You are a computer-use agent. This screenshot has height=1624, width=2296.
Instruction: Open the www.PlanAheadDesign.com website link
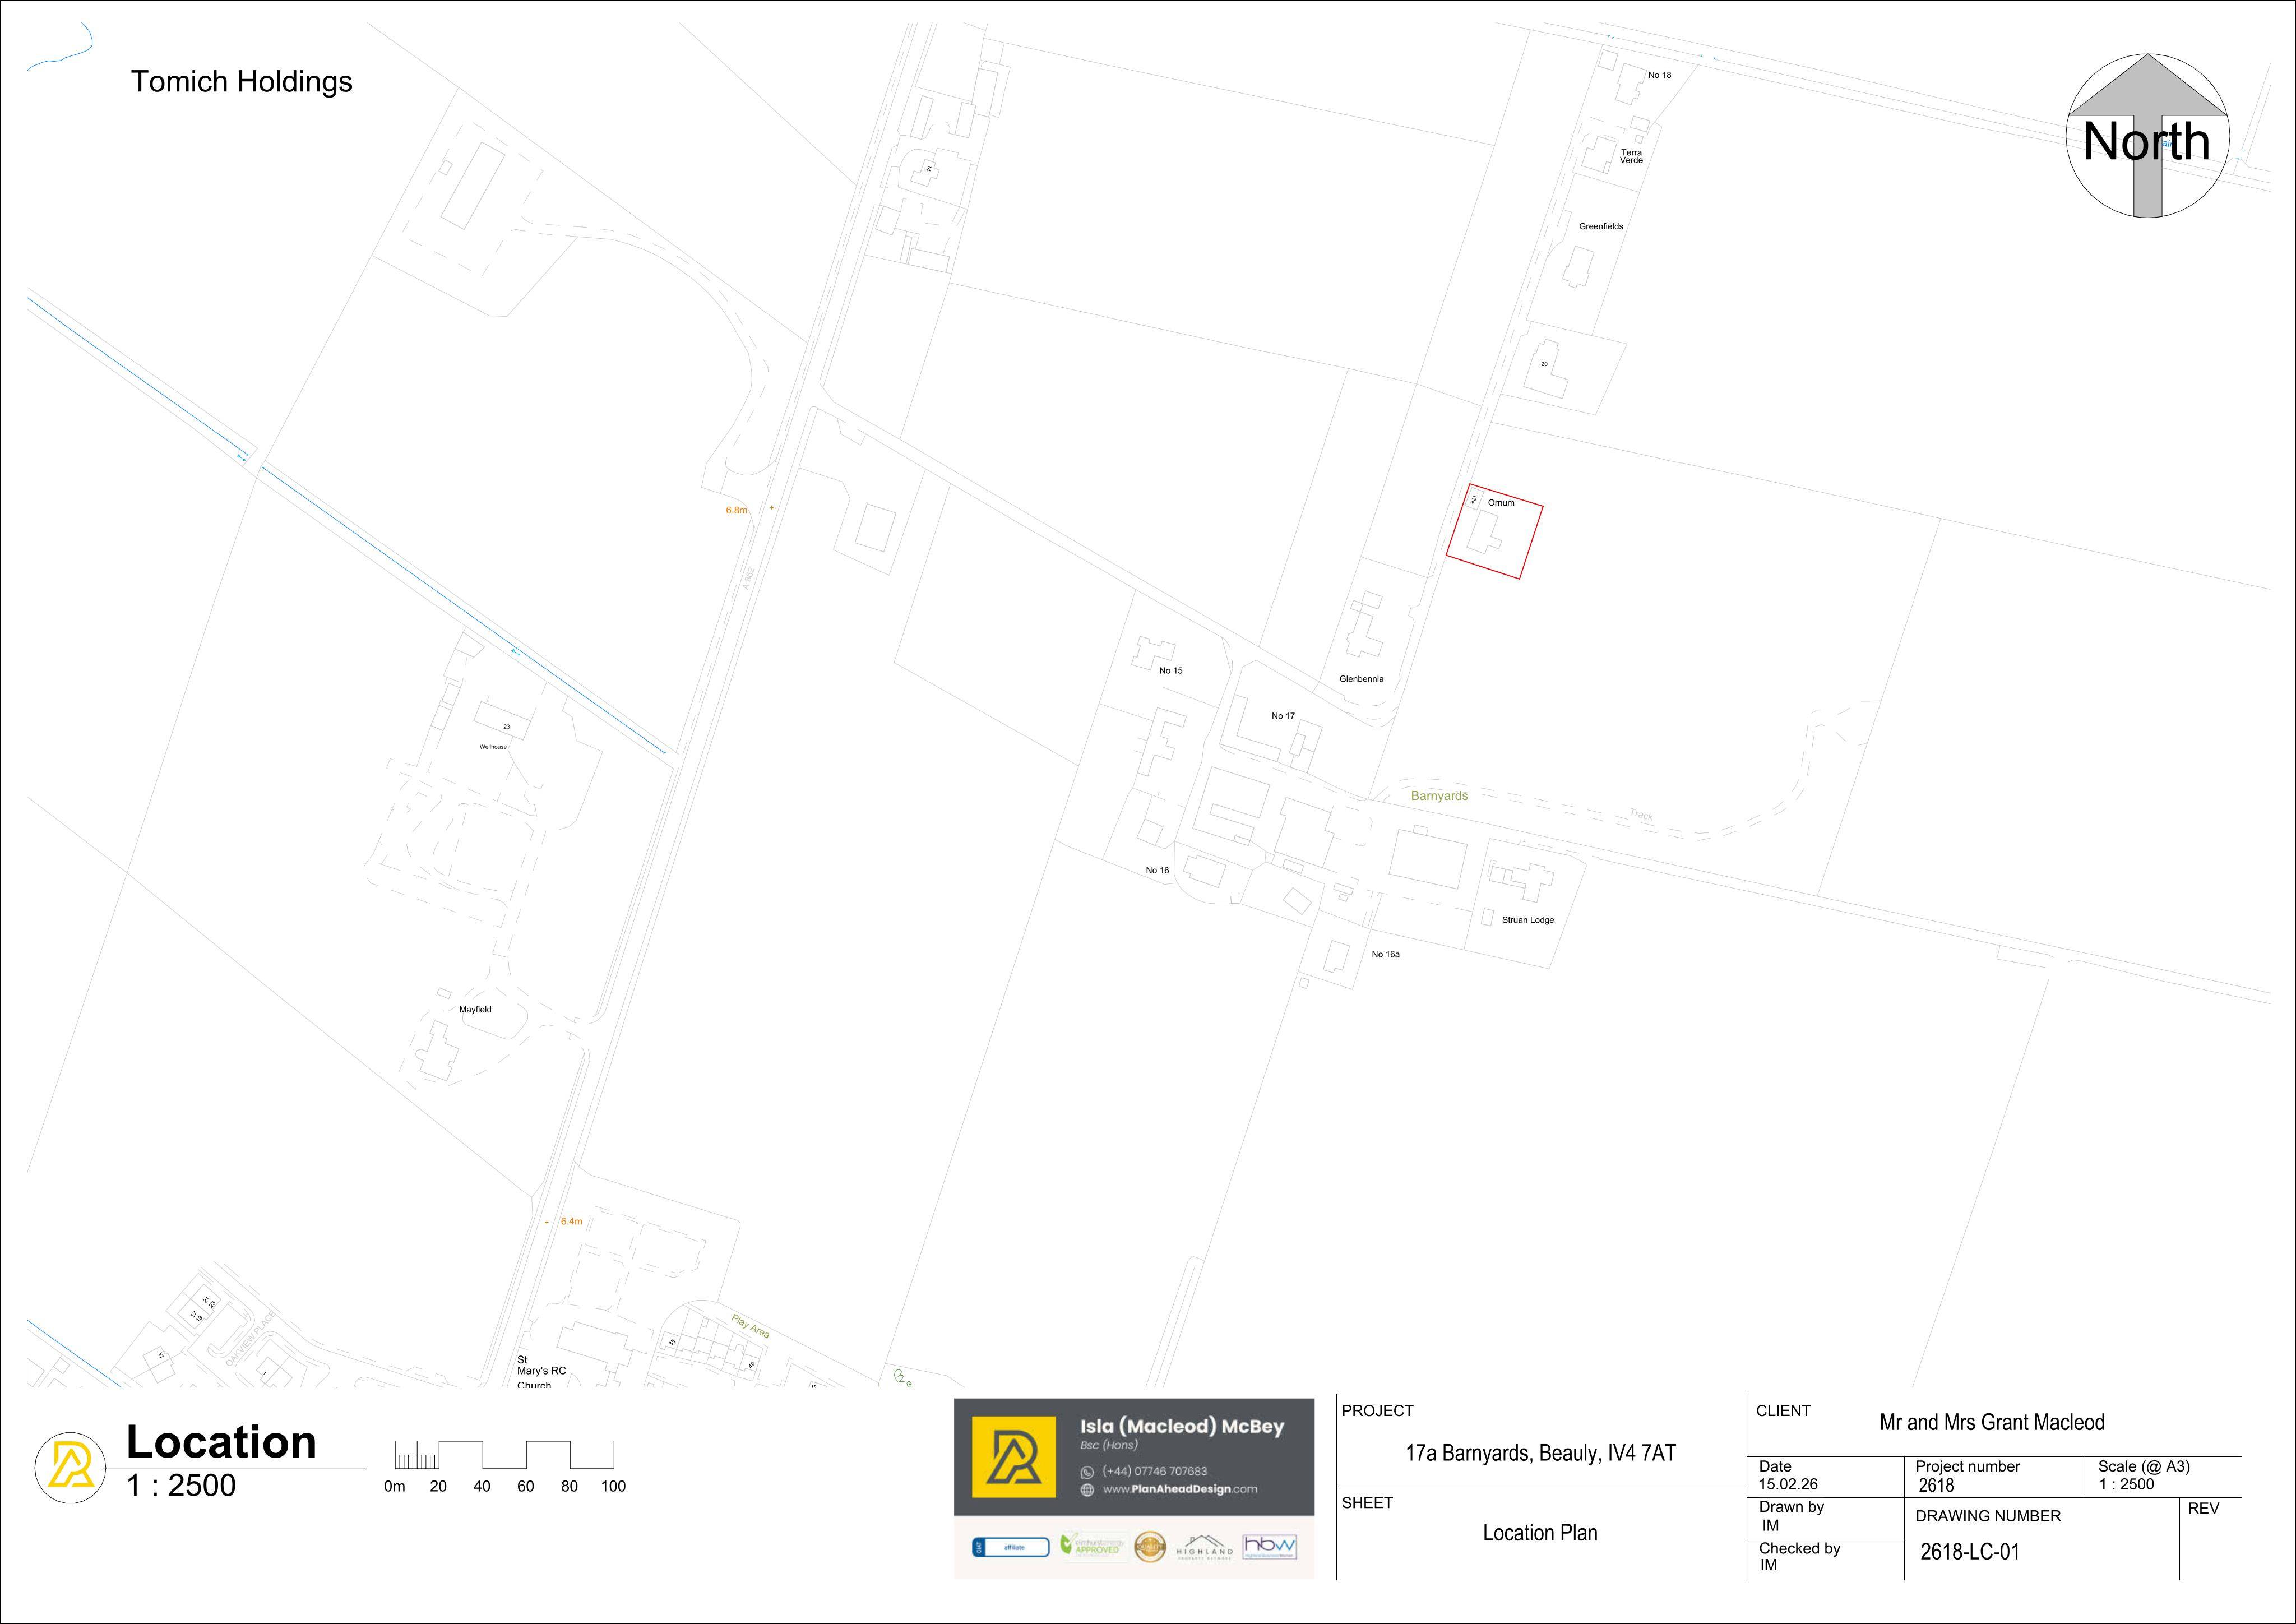click(1180, 1490)
